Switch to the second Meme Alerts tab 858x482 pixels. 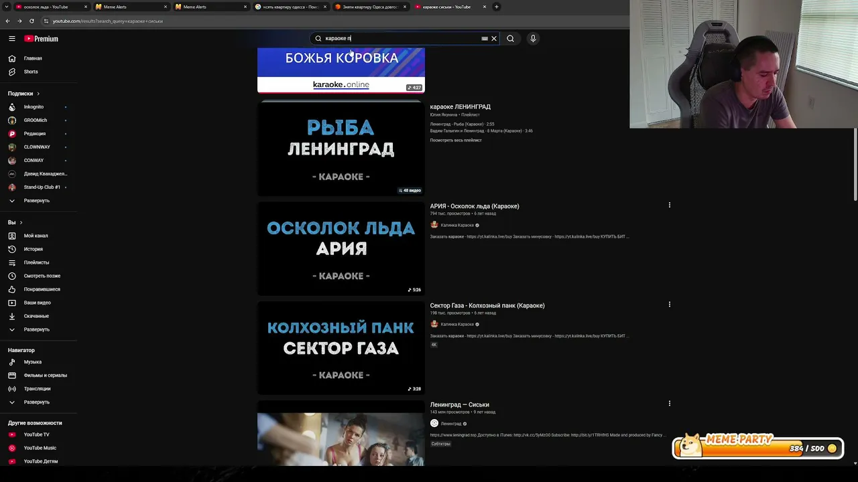click(211, 7)
